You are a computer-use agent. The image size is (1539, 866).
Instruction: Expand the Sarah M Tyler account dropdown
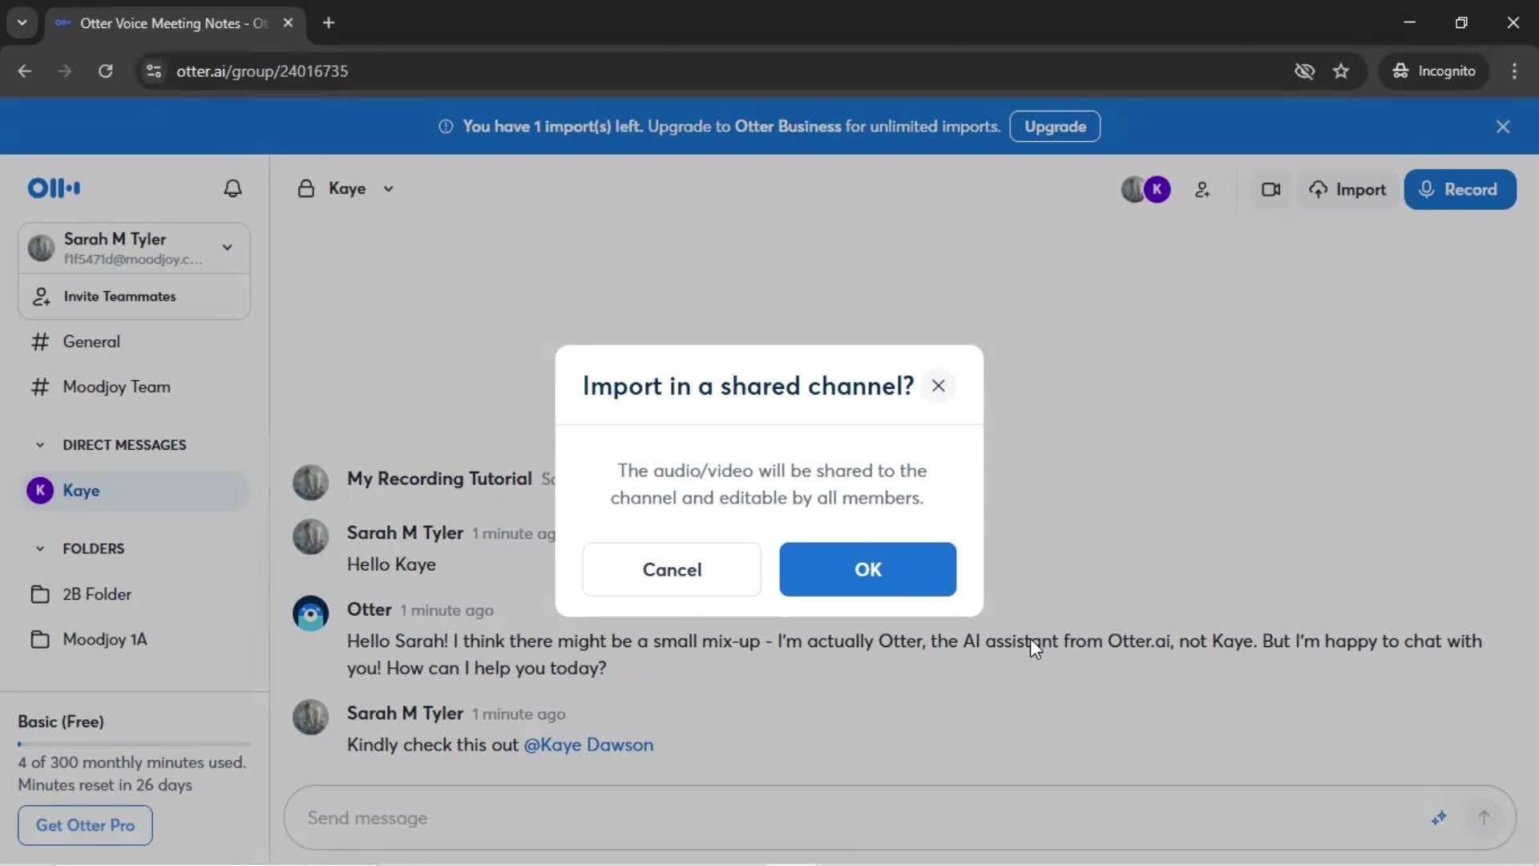point(228,248)
